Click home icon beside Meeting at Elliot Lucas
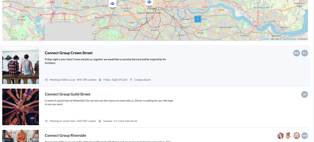Screen dimensions: 314x142 coord(46,80)
